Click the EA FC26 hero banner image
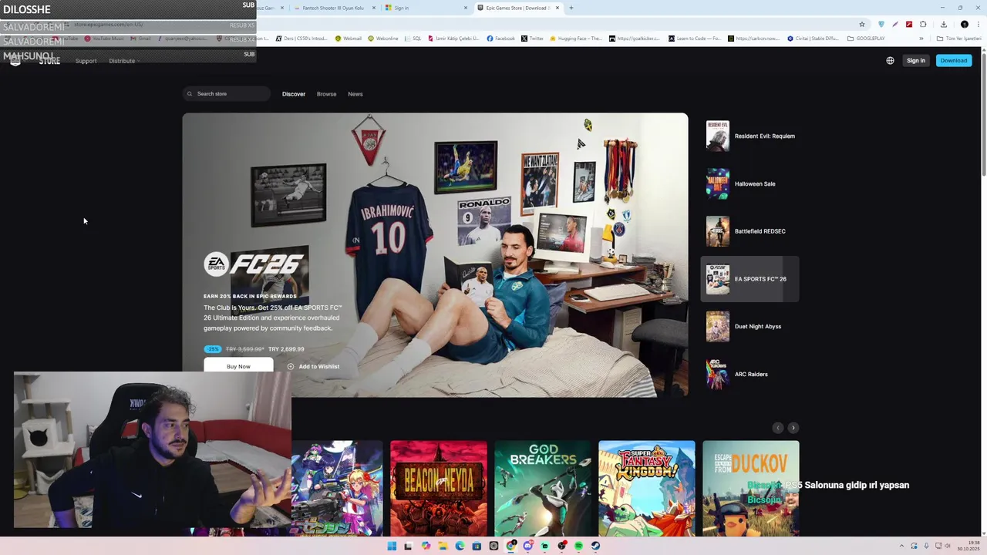 (435, 255)
